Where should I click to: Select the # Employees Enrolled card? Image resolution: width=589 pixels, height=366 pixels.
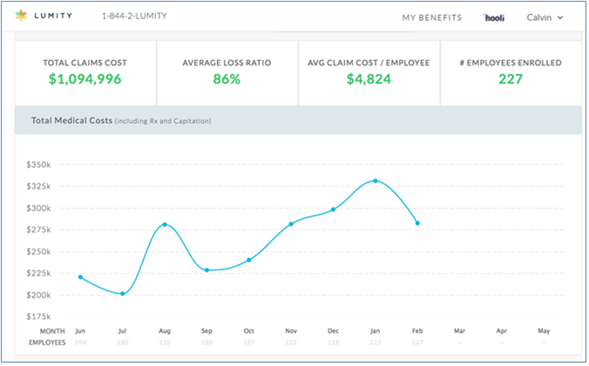click(511, 72)
